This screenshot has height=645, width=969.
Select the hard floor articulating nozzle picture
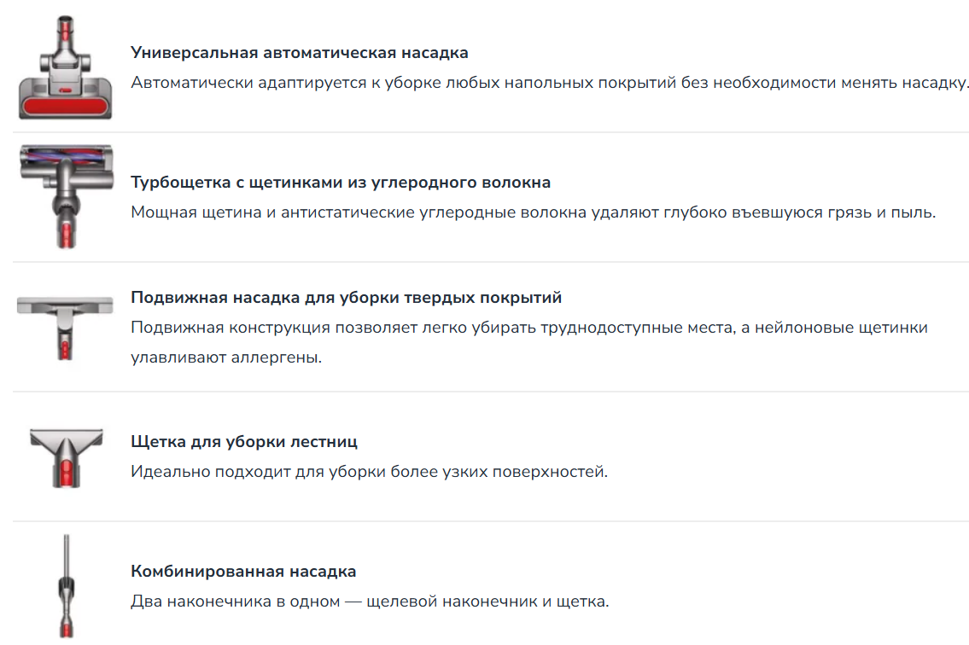pyautogui.click(x=65, y=328)
